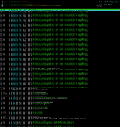This screenshot has width=120, height=127.
Task: Sort by the TIME+ column header
Action: pos(30,9)
